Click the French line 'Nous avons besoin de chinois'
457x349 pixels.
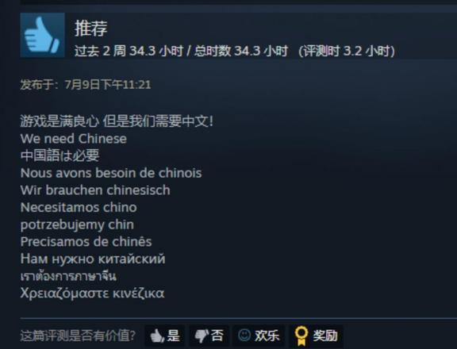coord(111,173)
